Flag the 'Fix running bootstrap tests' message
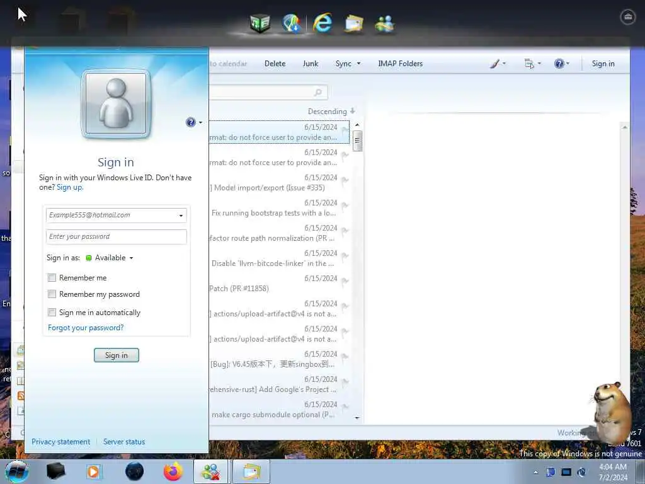Screen dimensions: 645x484 pyautogui.click(x=345, y=206)
